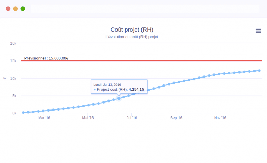Image resolution: width=267 pixels, height=163 pixels.
Task: Click the subtitle L'évolution du coût (RH) projet
Action: 132,37
